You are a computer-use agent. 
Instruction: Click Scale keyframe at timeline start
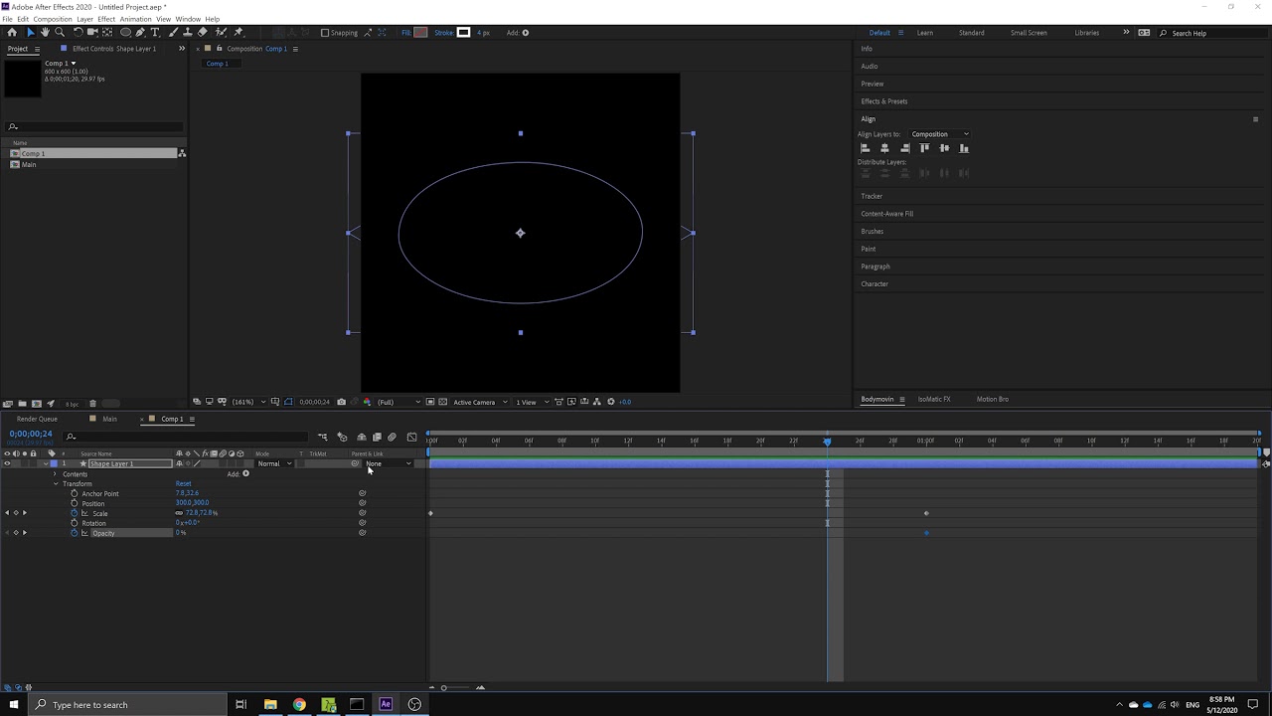pyautogui.click(x=430, y=513)
